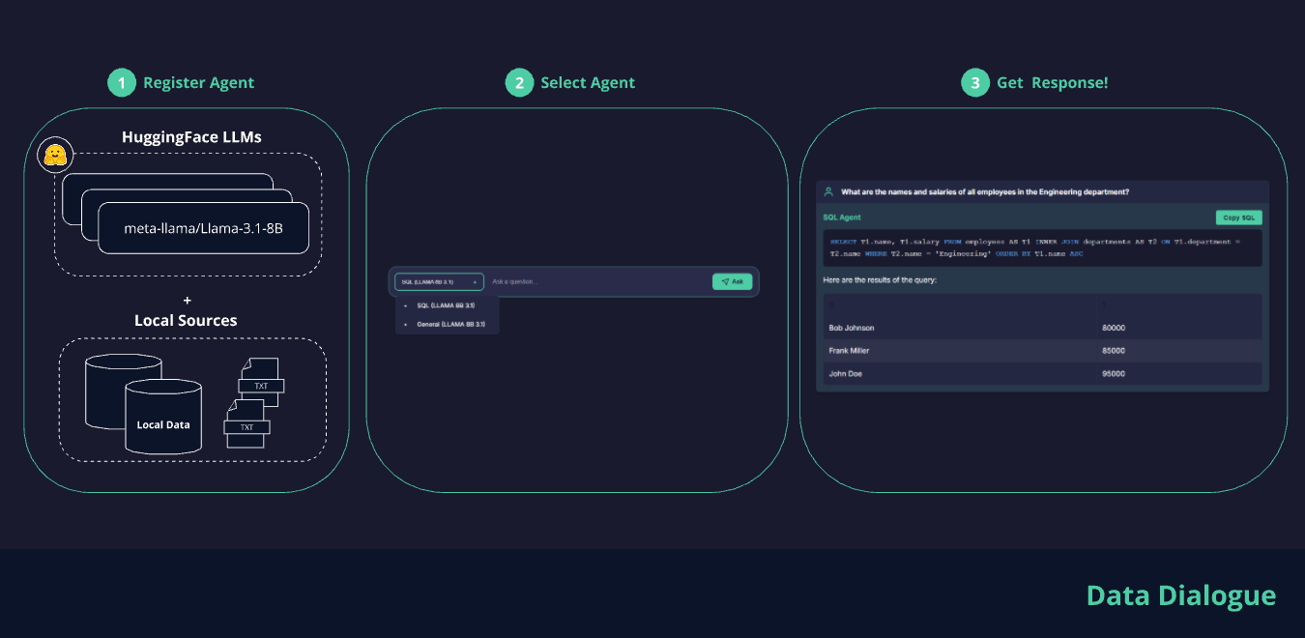Viewport: 1305px width, 638px height.
Task: Click the 'HuggingFace LLMs' heading
Action: coord(191,137)
